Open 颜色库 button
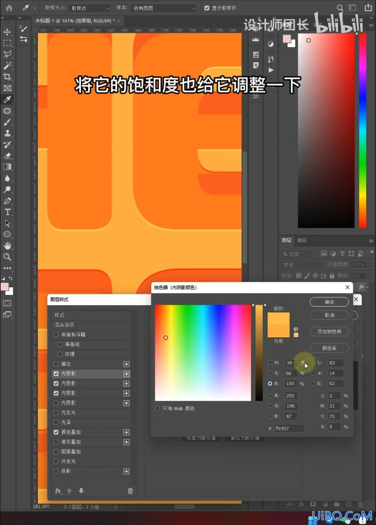 (x=329, y=348)
